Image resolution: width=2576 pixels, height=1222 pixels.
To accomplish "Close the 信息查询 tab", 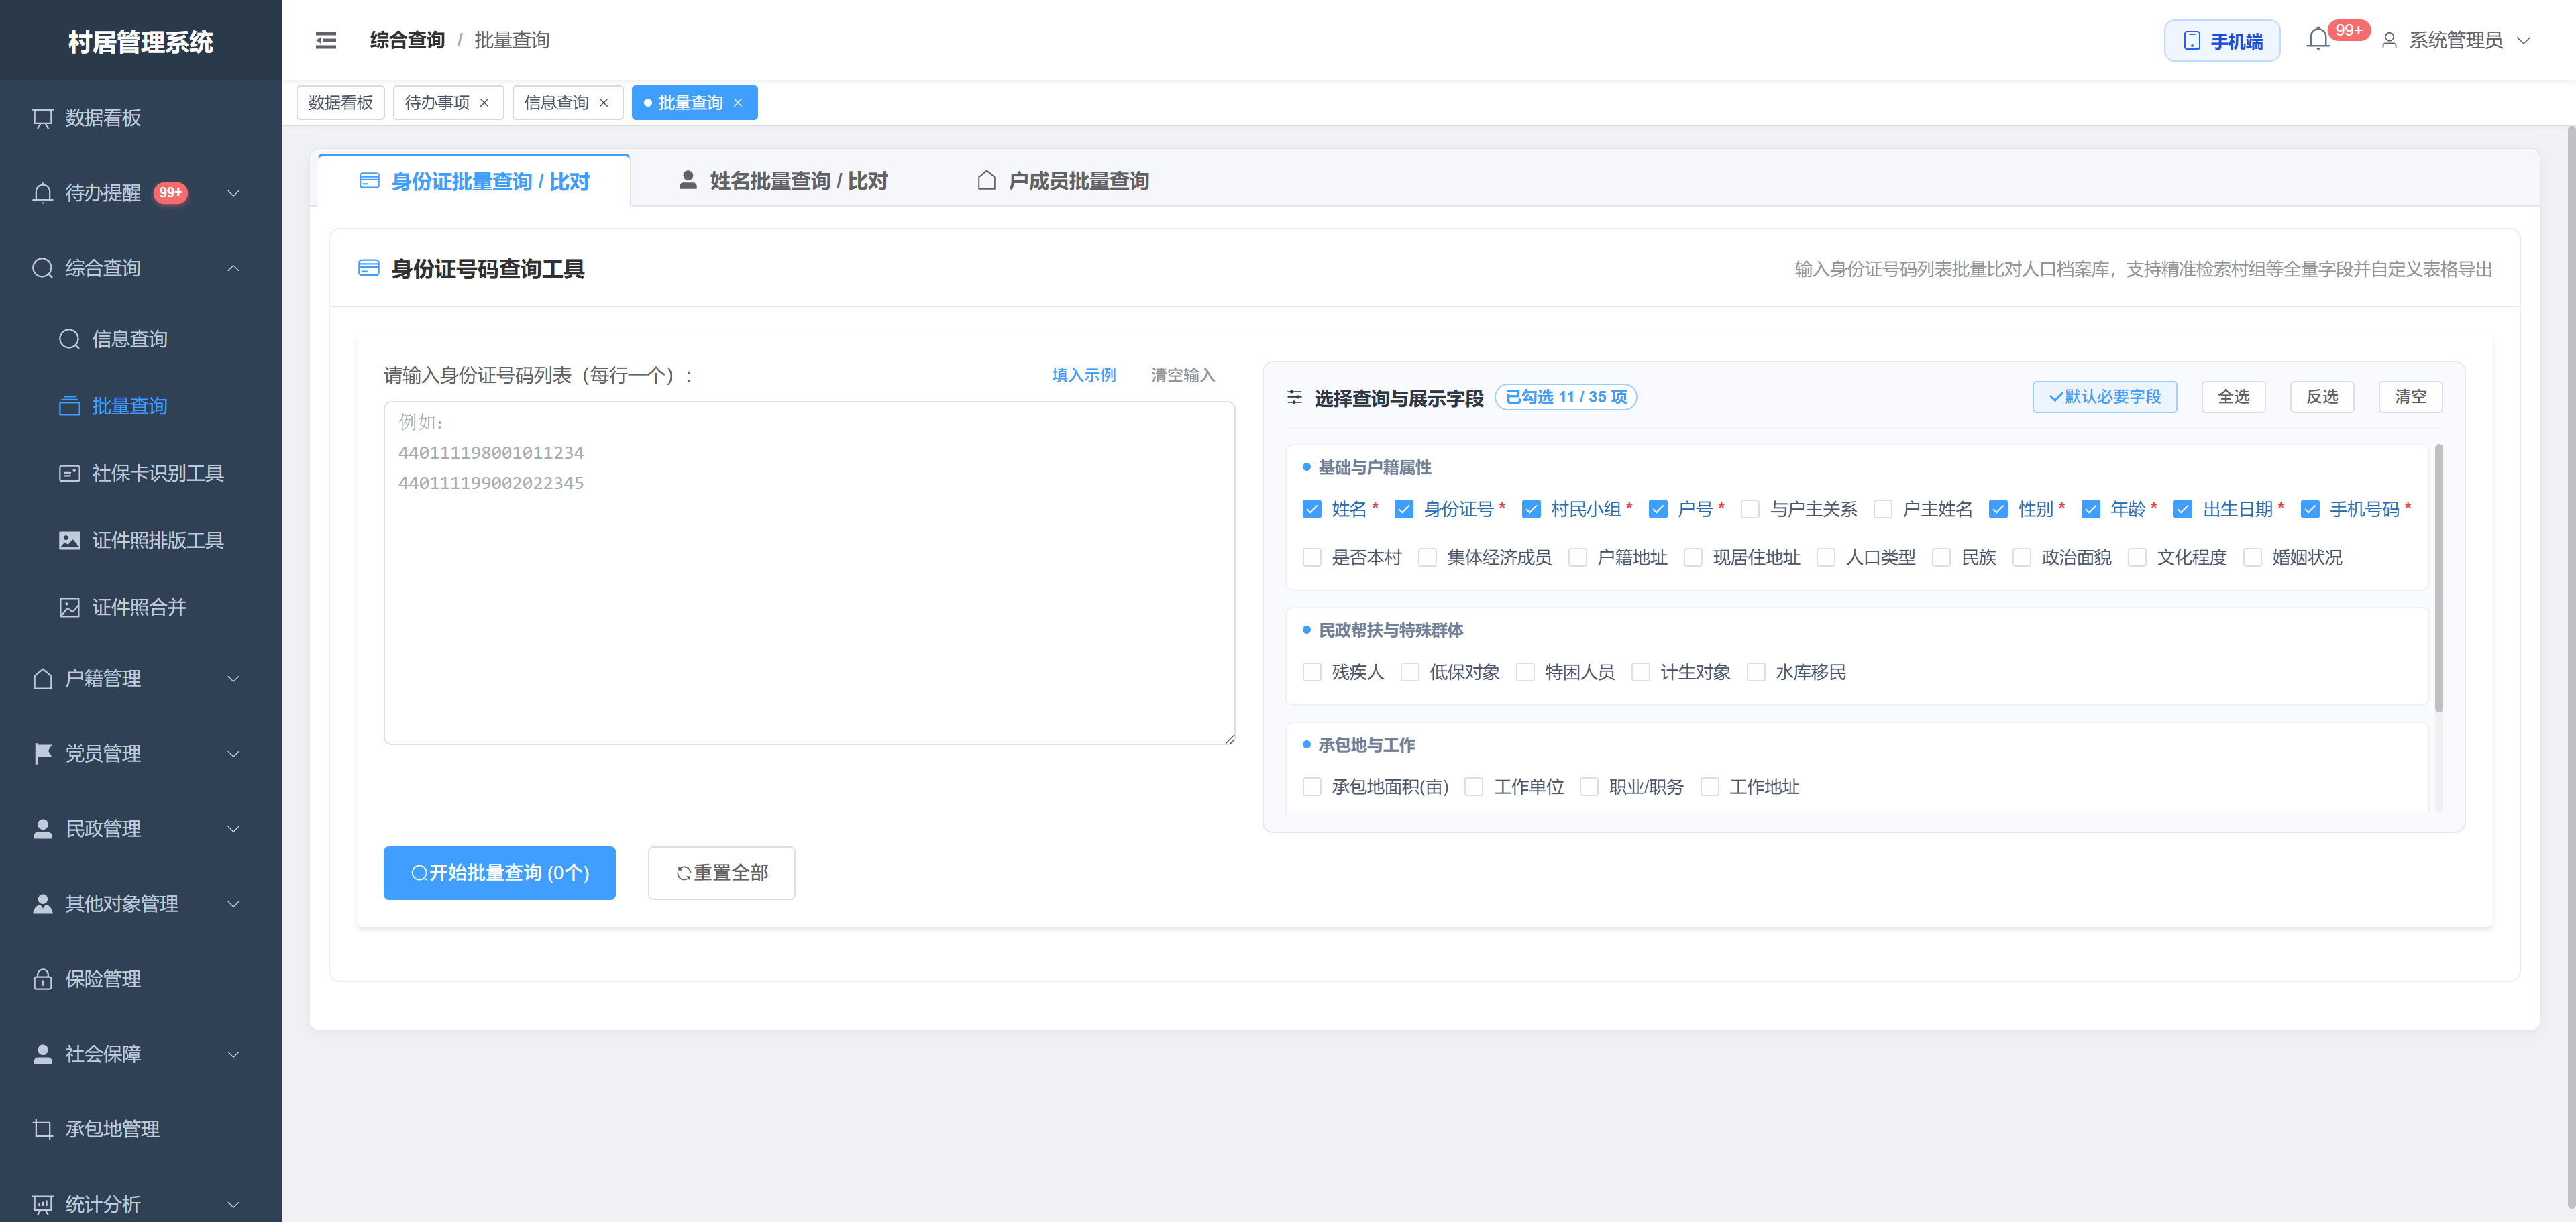I will [x=603, y=103].
